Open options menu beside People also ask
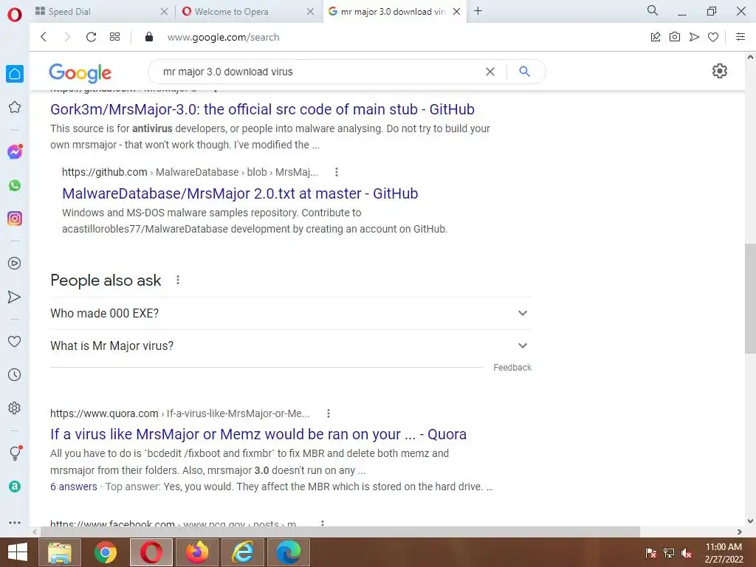Screen dimensions: 756x567 [178, 280]
